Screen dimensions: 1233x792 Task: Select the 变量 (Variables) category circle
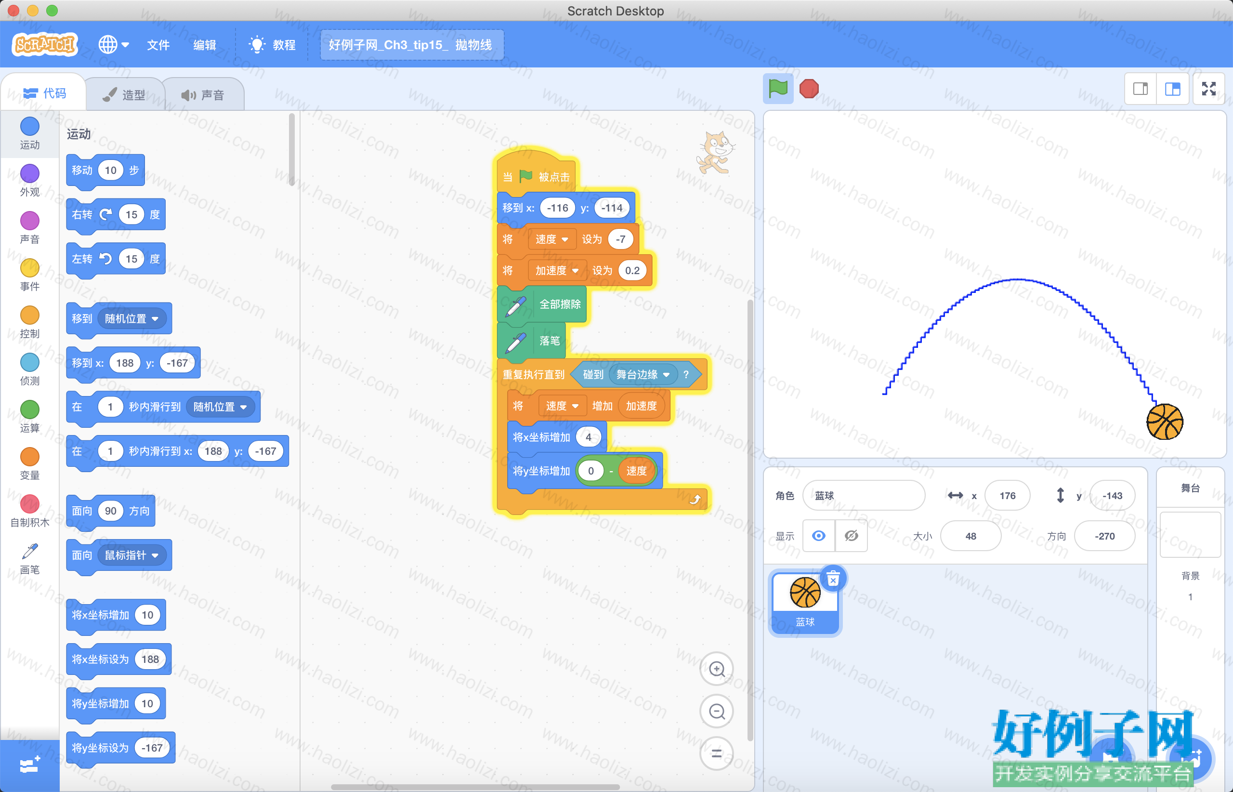click(x=30, y=457)
